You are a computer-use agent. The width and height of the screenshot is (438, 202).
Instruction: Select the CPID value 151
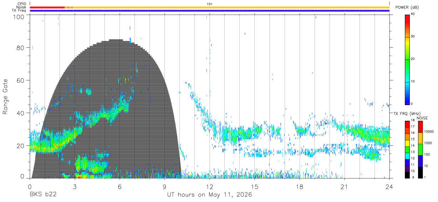[x=209, y=4]
